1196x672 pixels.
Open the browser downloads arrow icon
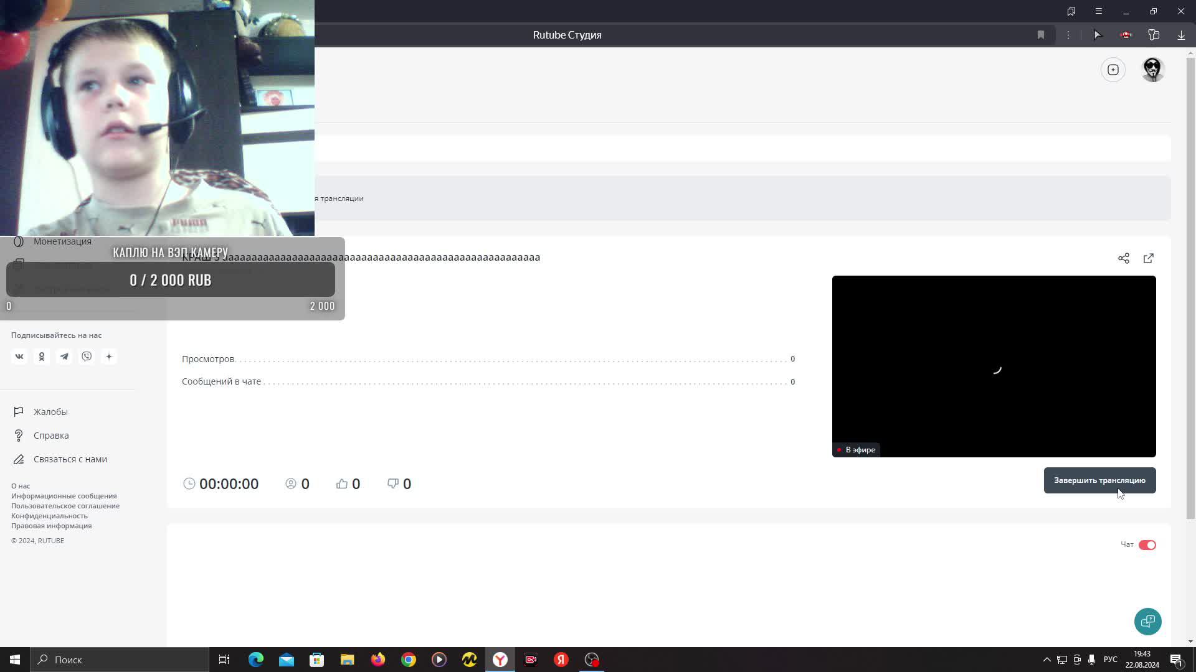pyautogui.click(x=1181, y=35)
